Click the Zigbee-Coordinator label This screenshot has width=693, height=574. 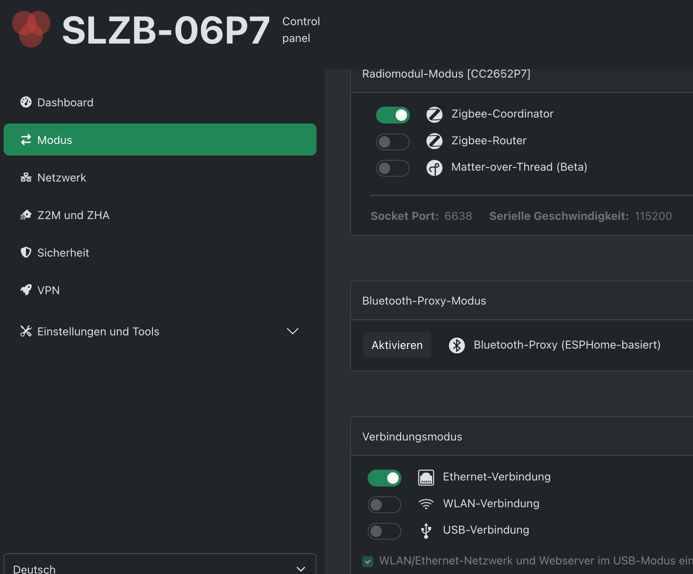tap(503, 114)
